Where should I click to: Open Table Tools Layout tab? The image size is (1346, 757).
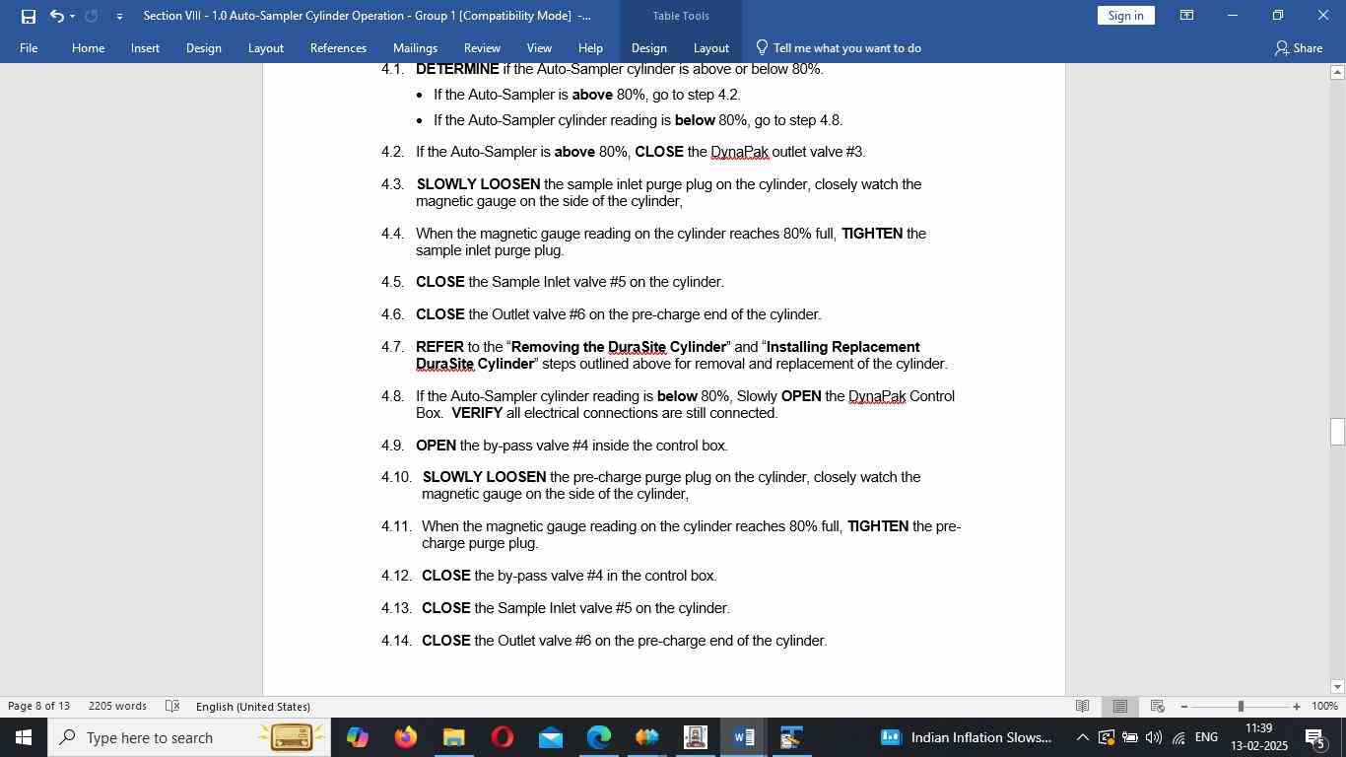click(710, 47)
